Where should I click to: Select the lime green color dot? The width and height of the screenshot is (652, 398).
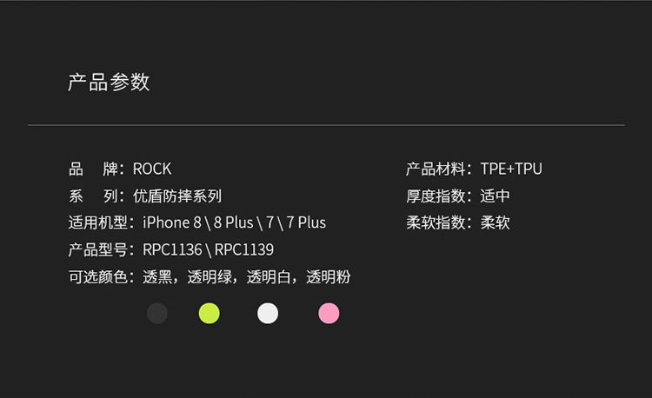(x=209, y=313)
